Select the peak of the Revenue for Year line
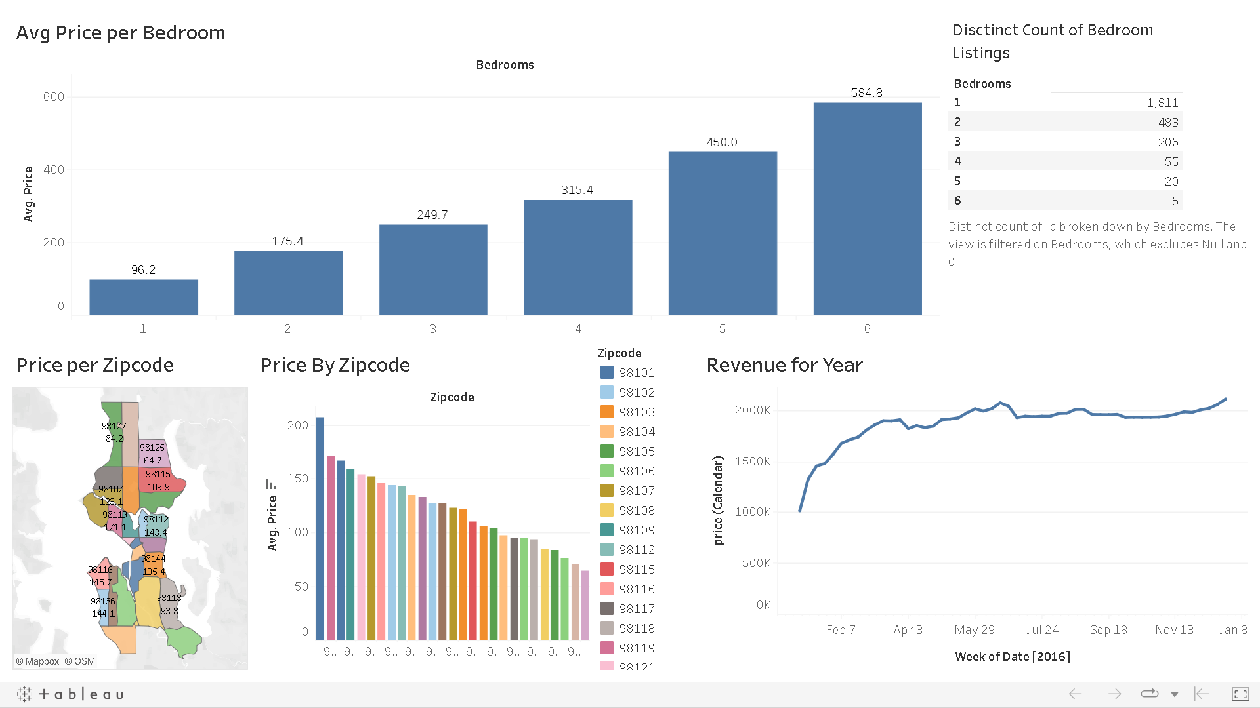Image resolution: width=1260 pixels, height=708 pixels. coord(1225,399)
